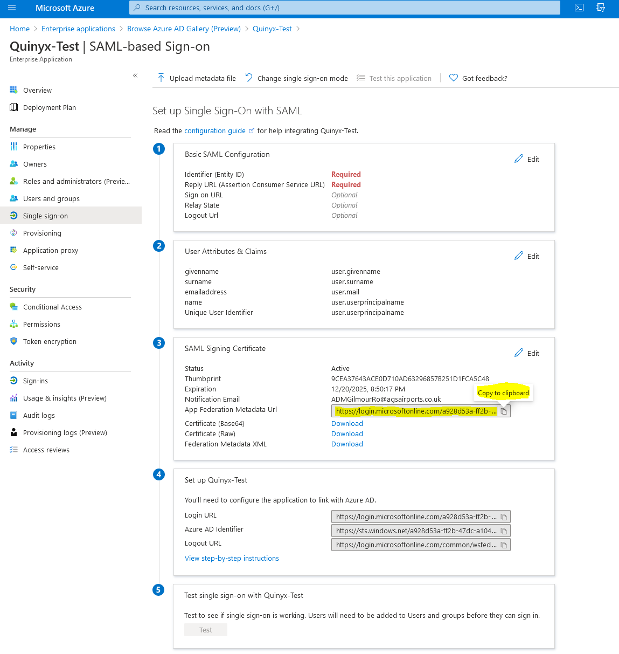Click the Access reviews checklist icon
Screen dimensions: 619x654
click(x=13, y=450)
